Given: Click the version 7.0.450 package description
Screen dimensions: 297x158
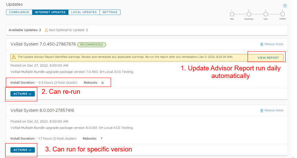Looking at the screenshot, I should coord(72,72).
